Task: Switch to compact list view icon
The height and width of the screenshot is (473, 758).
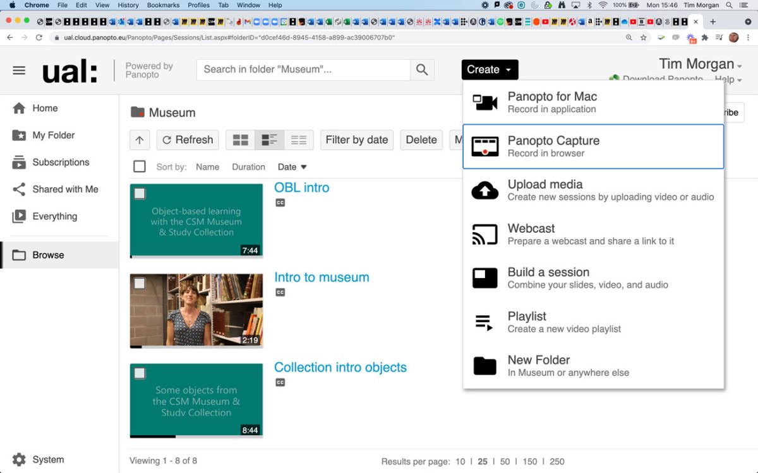Action: (299, 140)
